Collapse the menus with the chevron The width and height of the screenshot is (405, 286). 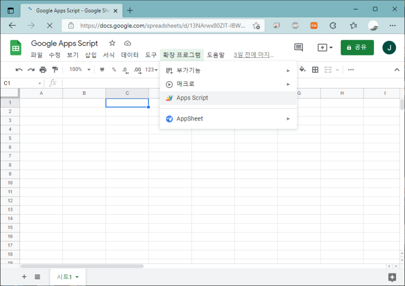point(397,70)
